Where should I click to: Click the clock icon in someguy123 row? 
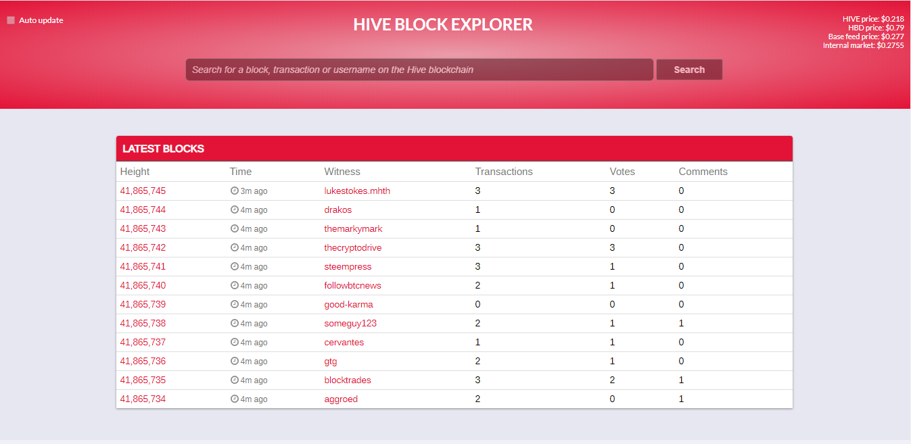click(x=235, y=323)
